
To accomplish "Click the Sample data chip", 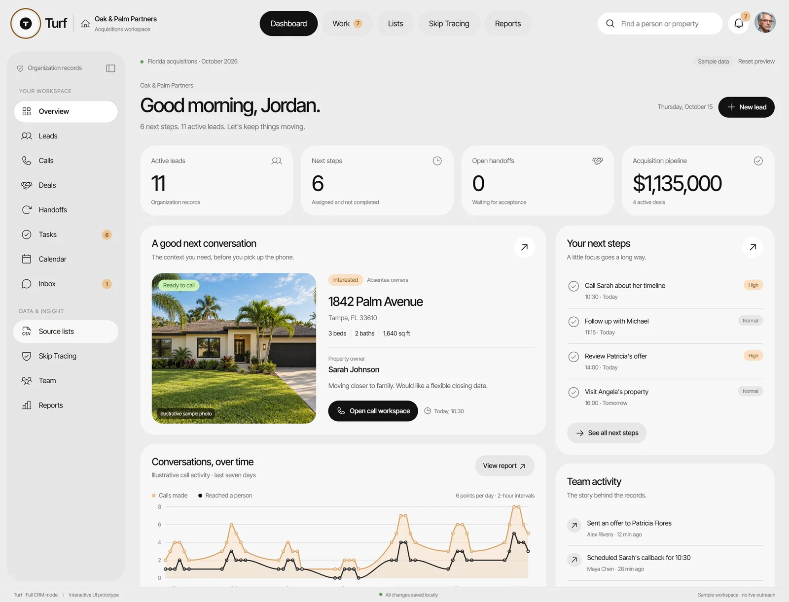I will [x=713, y=62].
